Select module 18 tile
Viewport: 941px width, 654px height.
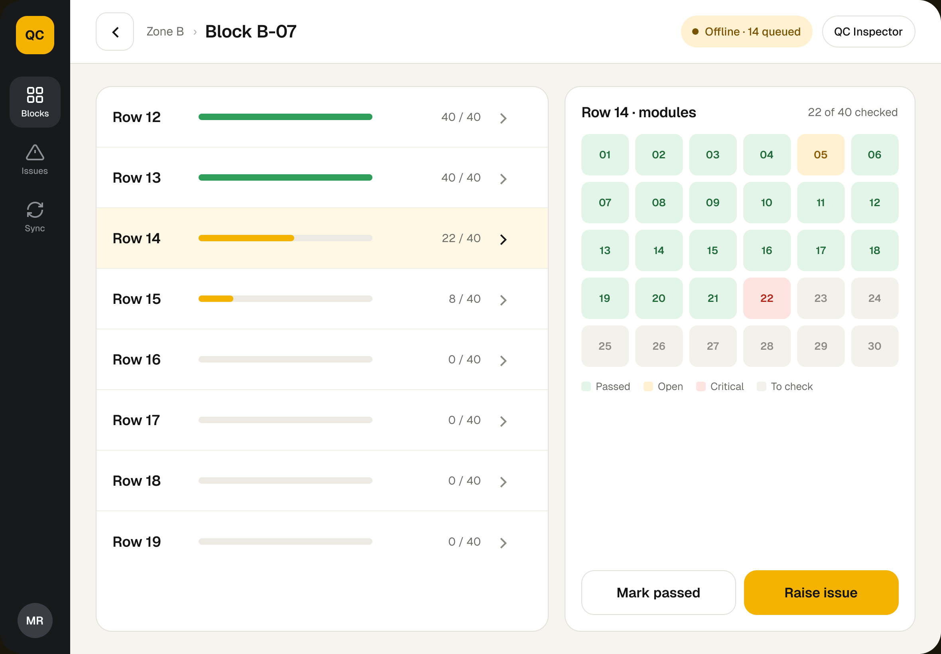pyautogui.click(x=875, y=250)
